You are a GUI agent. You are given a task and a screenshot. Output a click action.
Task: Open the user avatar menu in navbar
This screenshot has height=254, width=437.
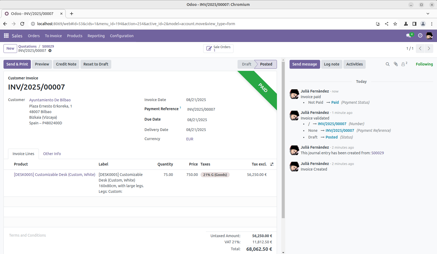pos(429,36)
